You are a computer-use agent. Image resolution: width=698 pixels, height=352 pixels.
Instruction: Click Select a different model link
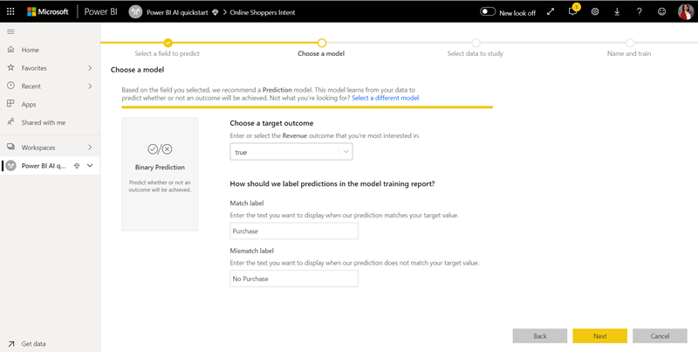(385, 98)
